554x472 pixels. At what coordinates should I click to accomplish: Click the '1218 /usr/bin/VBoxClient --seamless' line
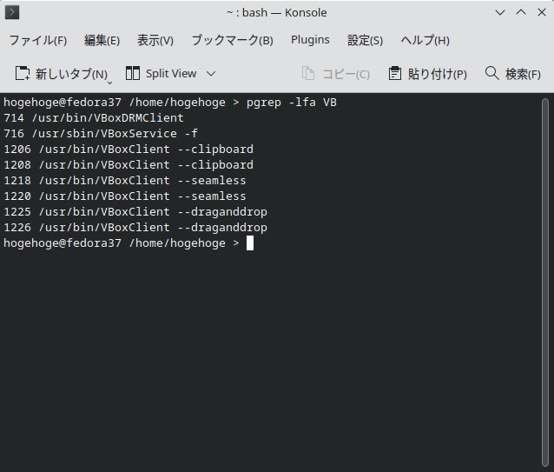tap(125, 180)
